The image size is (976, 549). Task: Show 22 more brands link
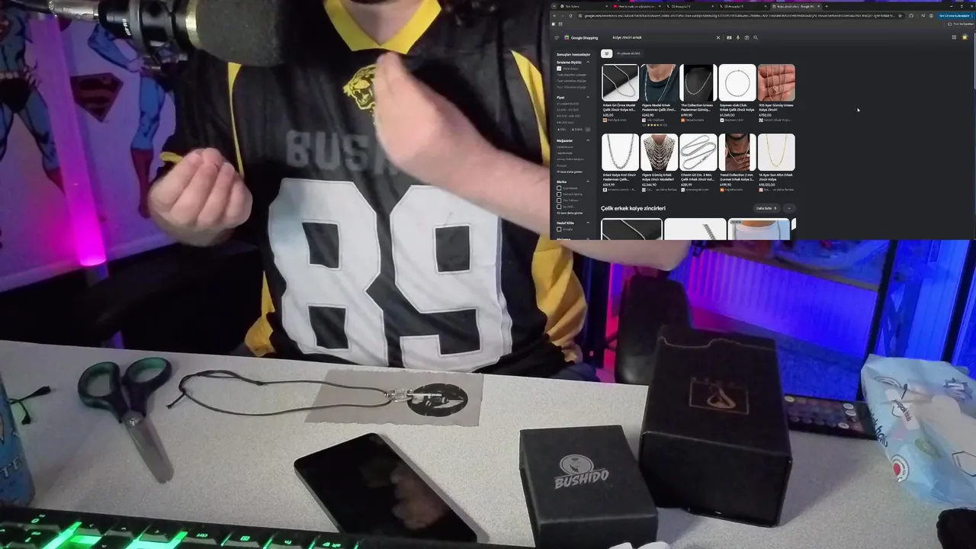[x=570, y=213]
